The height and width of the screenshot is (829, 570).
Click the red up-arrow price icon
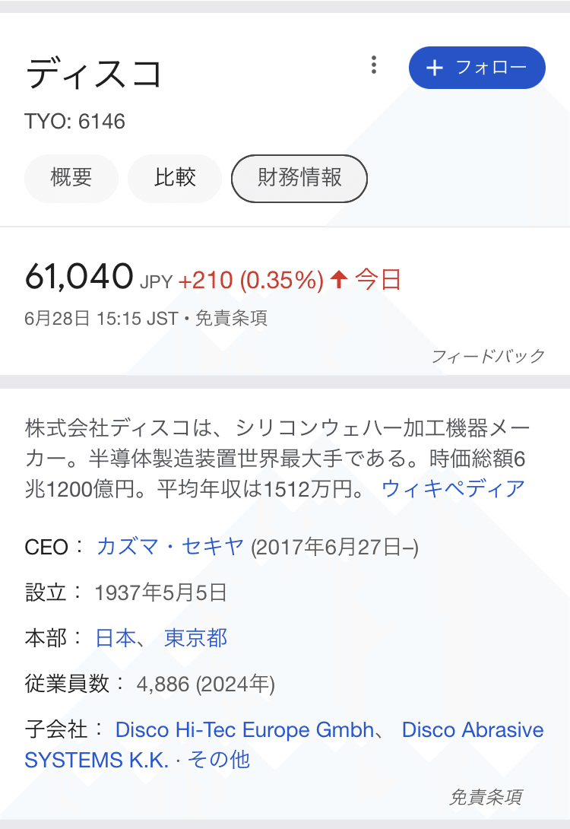click(339, 280)
